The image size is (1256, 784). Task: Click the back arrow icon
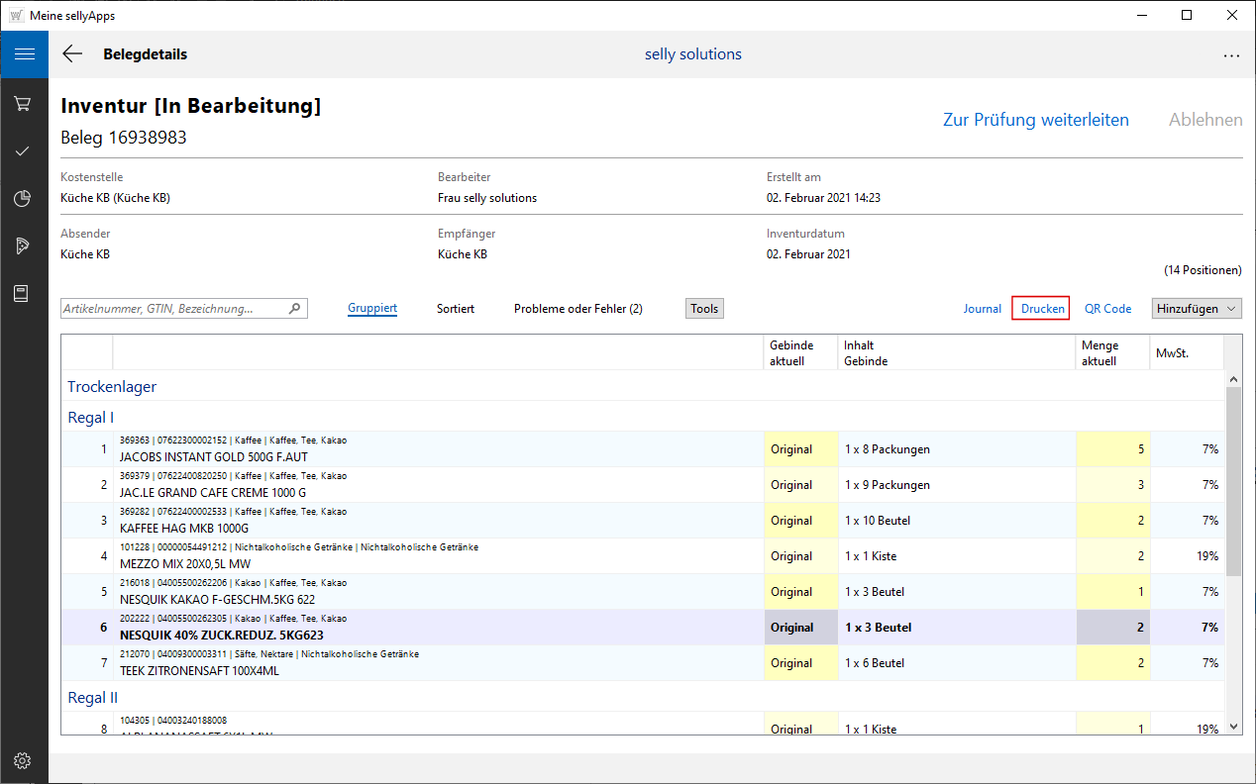72,54
